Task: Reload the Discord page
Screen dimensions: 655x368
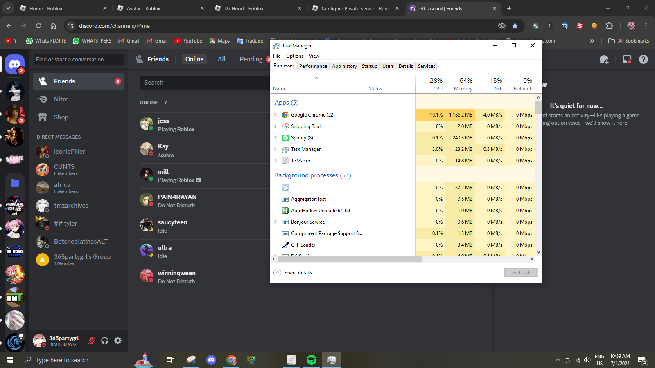Action: 38,26
